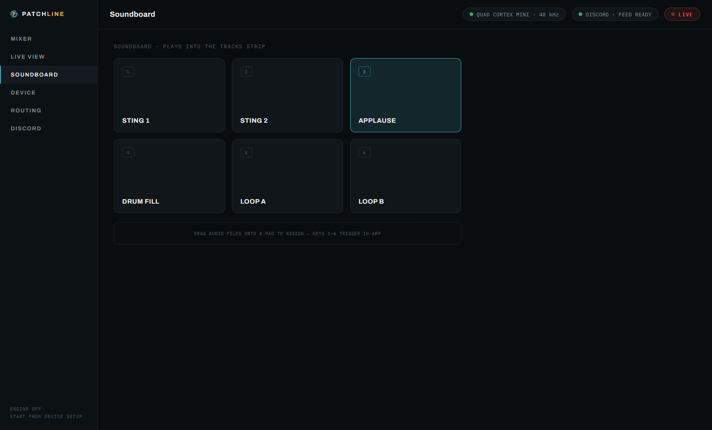712x430 pixels.
Task: Toggle the LIVE indicator button
Action: (x=682, y=14)
